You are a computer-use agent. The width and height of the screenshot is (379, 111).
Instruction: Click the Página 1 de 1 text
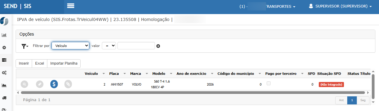point(37,100)
